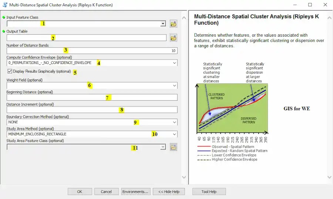Click the Beginning Distance input field
This screenshot has width=333, height=199.
[x=92, y=98]
